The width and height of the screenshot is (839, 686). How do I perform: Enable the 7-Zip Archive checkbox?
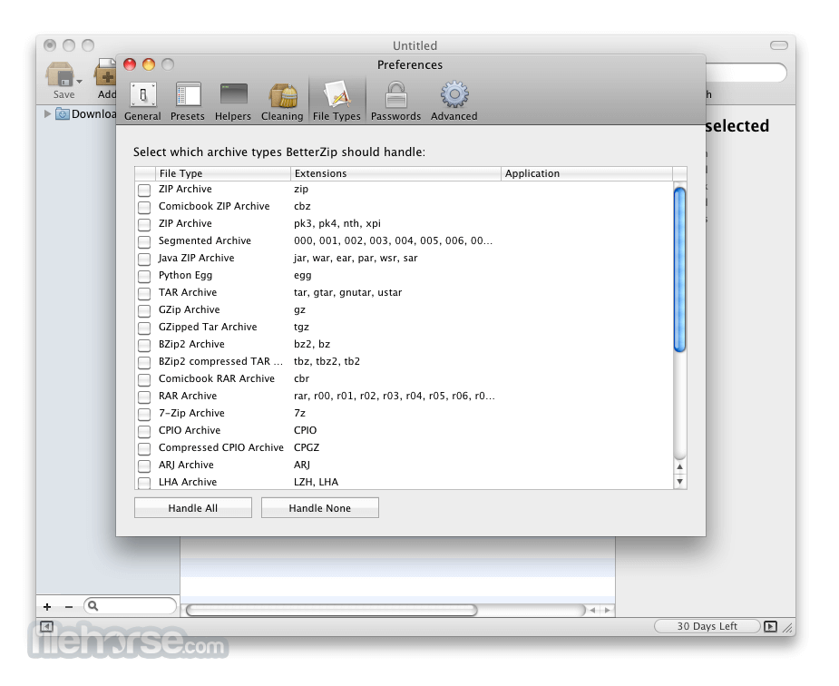point(144,414)
